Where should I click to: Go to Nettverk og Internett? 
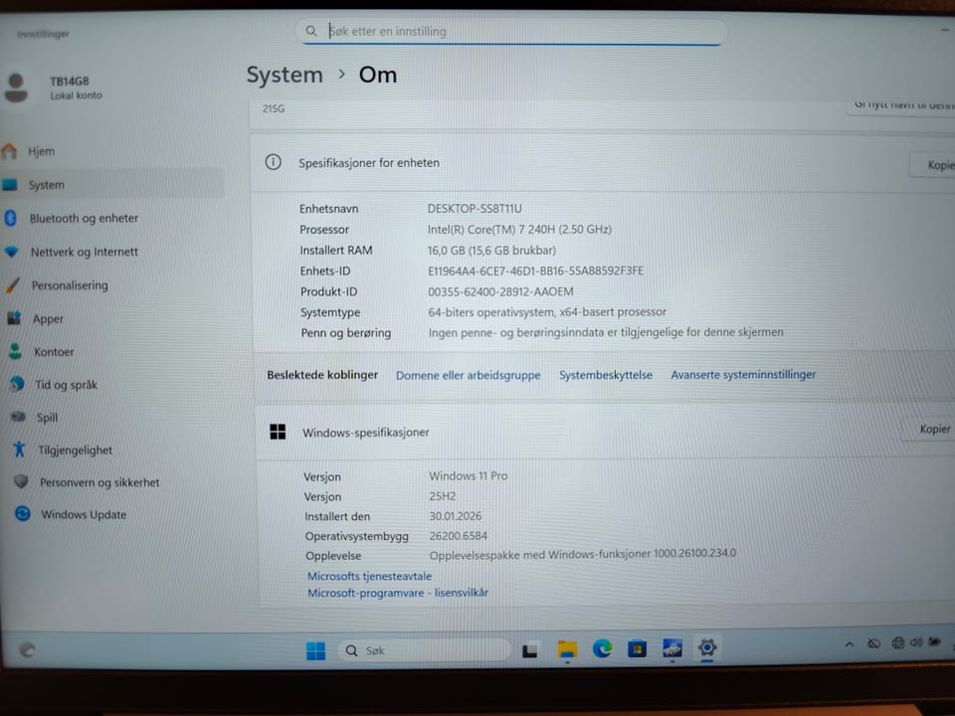pyautogui.click(x=84, y=253)
